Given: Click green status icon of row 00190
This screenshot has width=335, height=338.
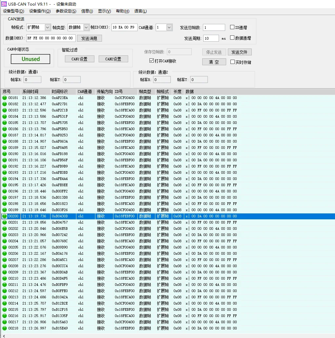Looking at the screenshot, I should point(5,154).
